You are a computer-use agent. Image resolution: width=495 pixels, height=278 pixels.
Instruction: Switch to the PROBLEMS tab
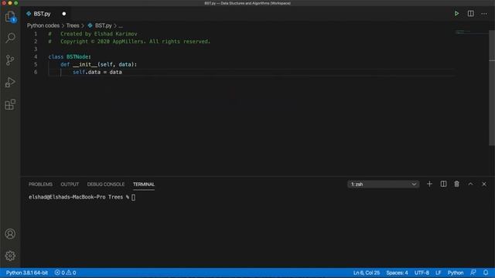40,184
